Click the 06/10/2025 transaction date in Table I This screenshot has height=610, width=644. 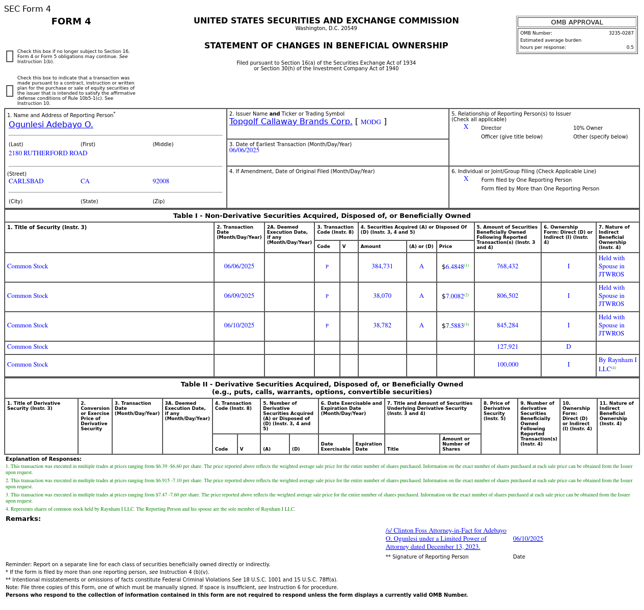(x=239, y=325)
